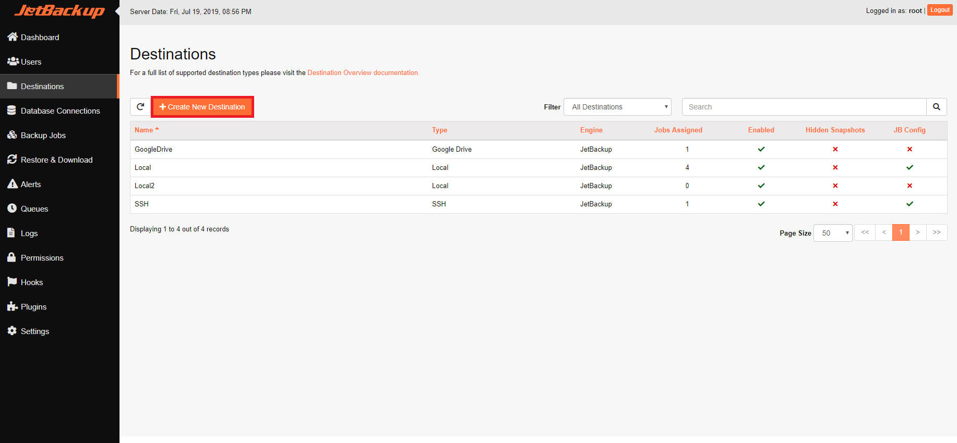957x443 pixels.
Task: Toggle Hidden Snapshots for SSH row
Action: click(x=835, y=204)
